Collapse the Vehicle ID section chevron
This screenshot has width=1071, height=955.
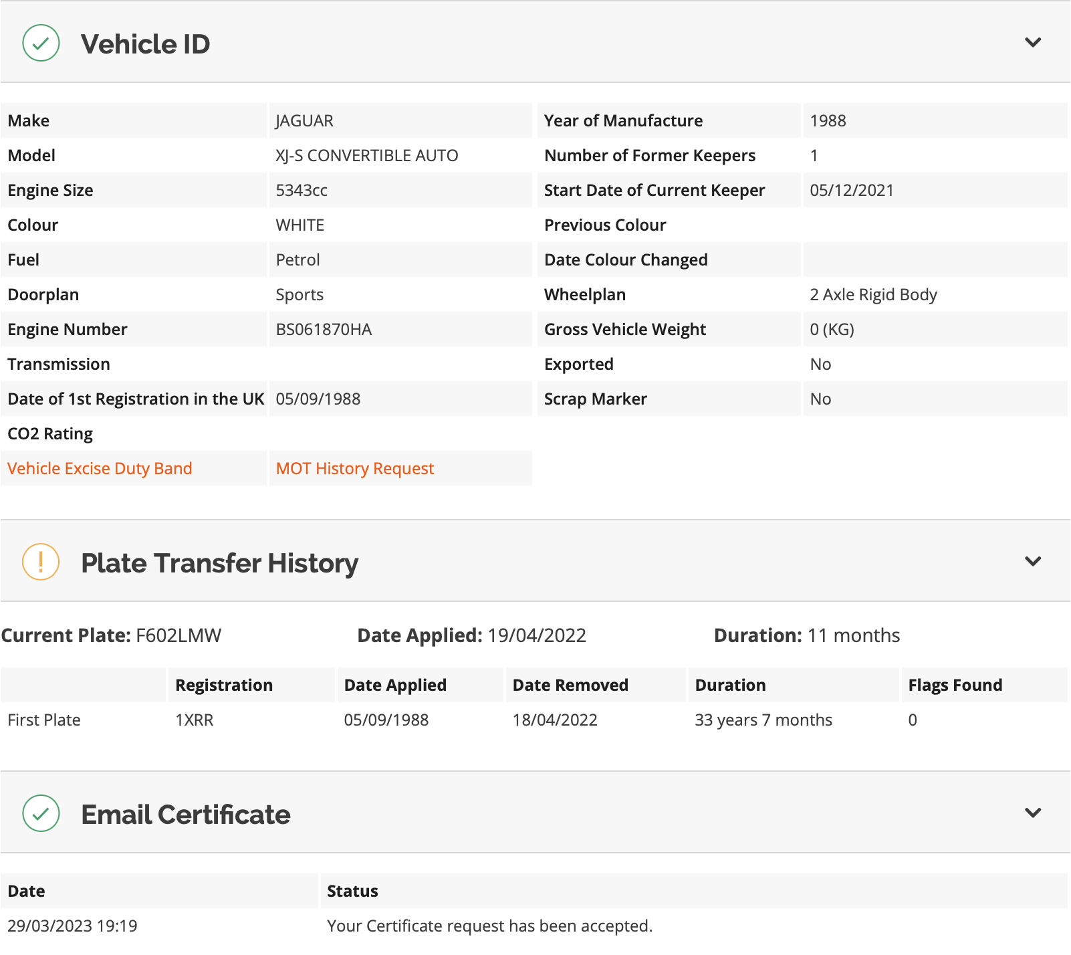point(1033,43)
